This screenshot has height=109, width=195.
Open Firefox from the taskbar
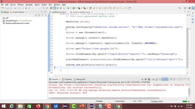(38, 106)
